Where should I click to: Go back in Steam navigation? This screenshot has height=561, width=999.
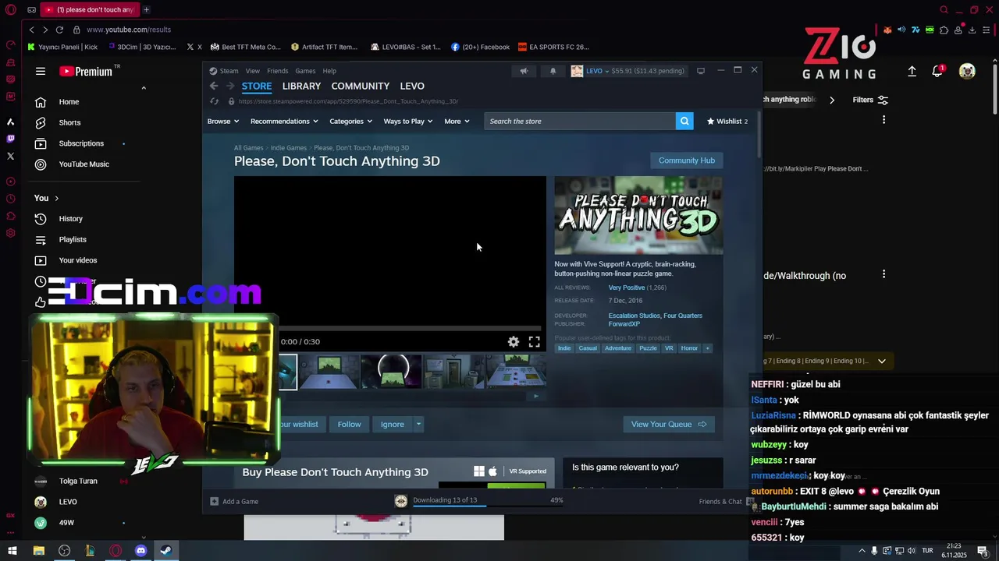(214, 86)
